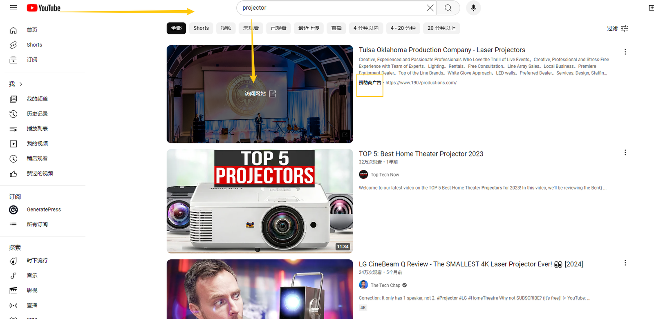Viewport: 654px width, 319px height.
Task: Click the 稍后观看 watch later icon
Action: tap(13, 158)
